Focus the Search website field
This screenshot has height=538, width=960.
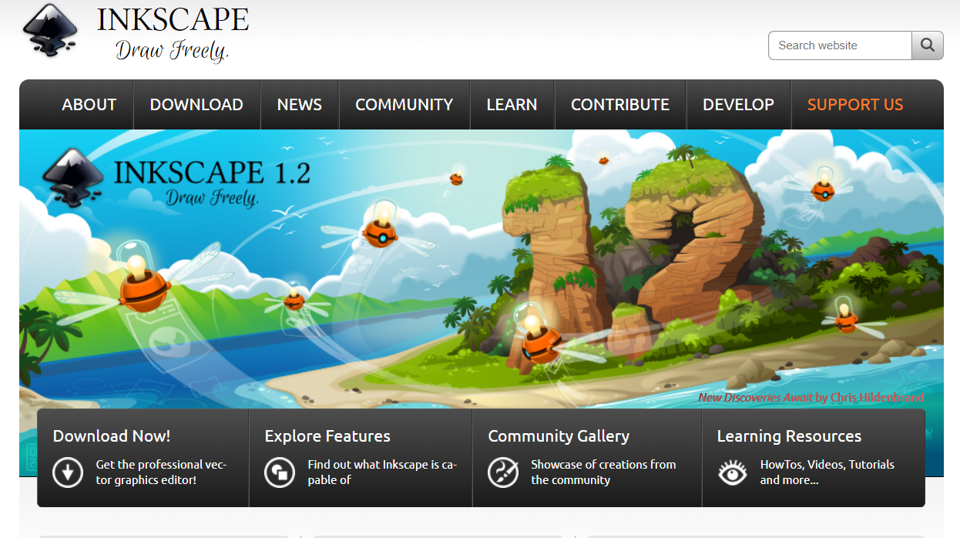click(x=841, y=45)
